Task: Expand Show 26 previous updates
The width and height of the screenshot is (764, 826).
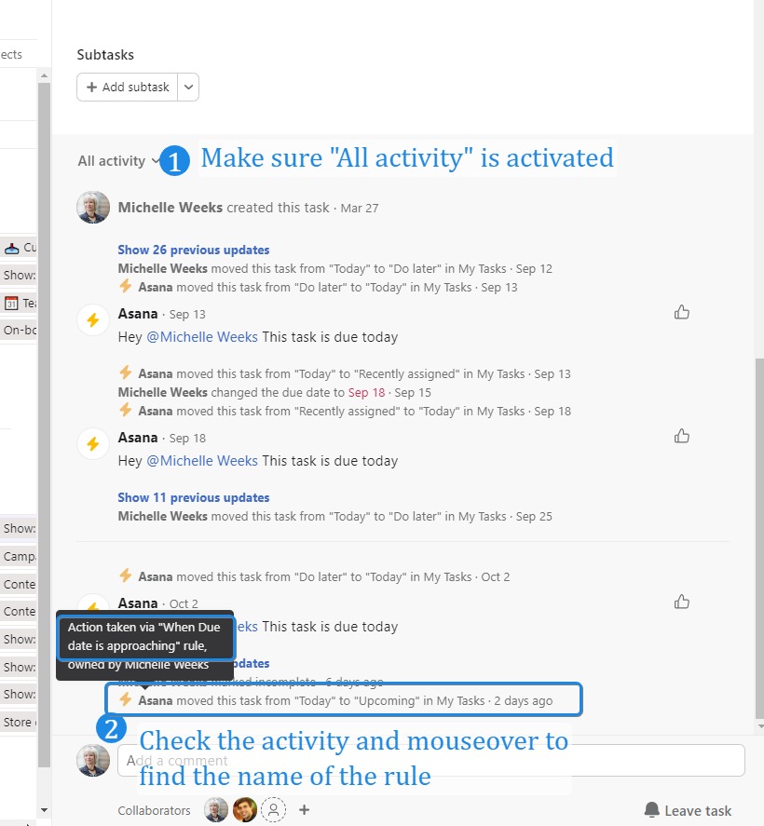Action: click(x=194, y=250)
